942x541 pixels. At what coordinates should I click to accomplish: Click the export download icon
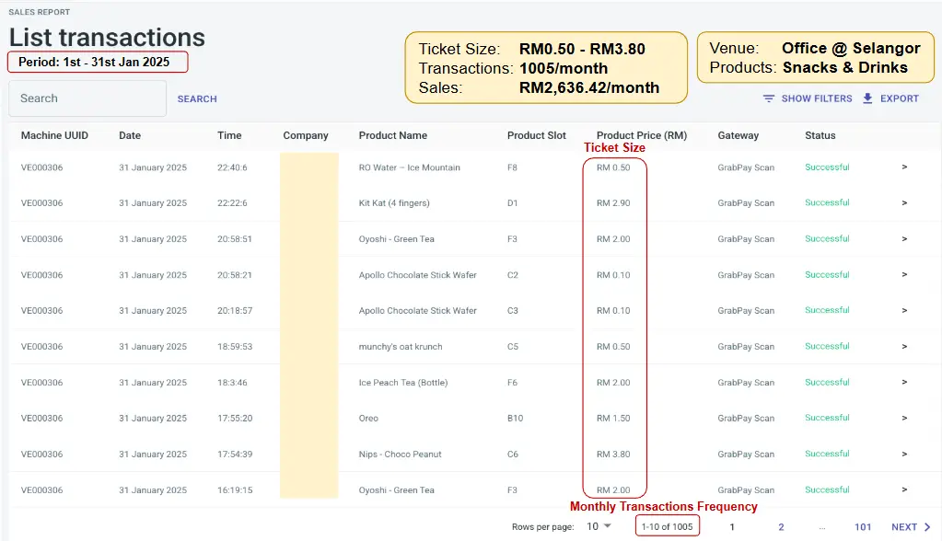click(x=867, y=98)
